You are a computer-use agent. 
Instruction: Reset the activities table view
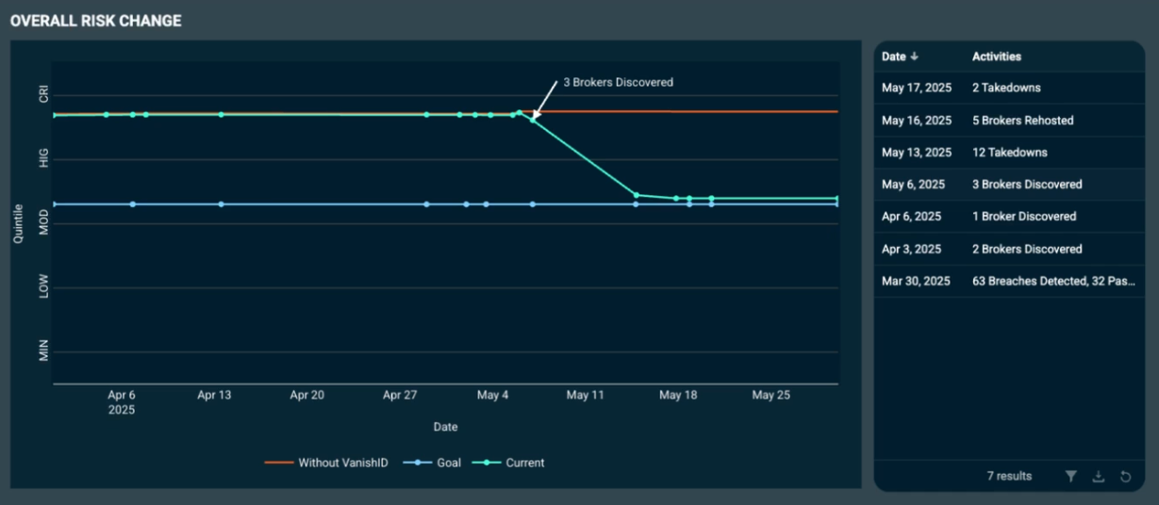[x=1125, y=477]
